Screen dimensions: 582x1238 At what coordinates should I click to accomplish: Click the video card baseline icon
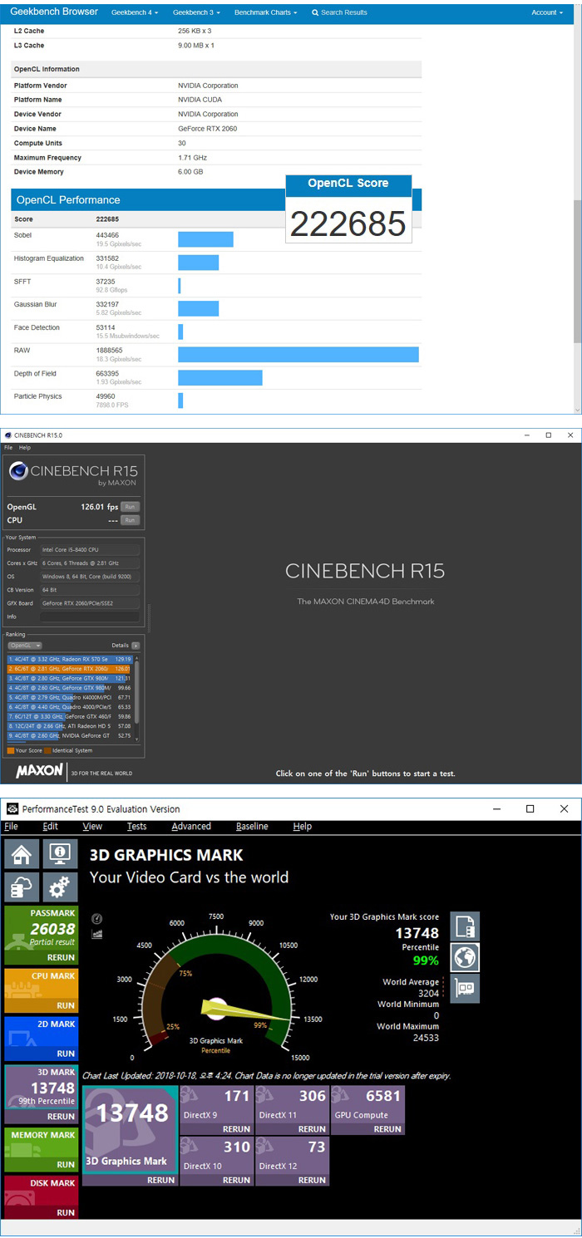(465, 988)
